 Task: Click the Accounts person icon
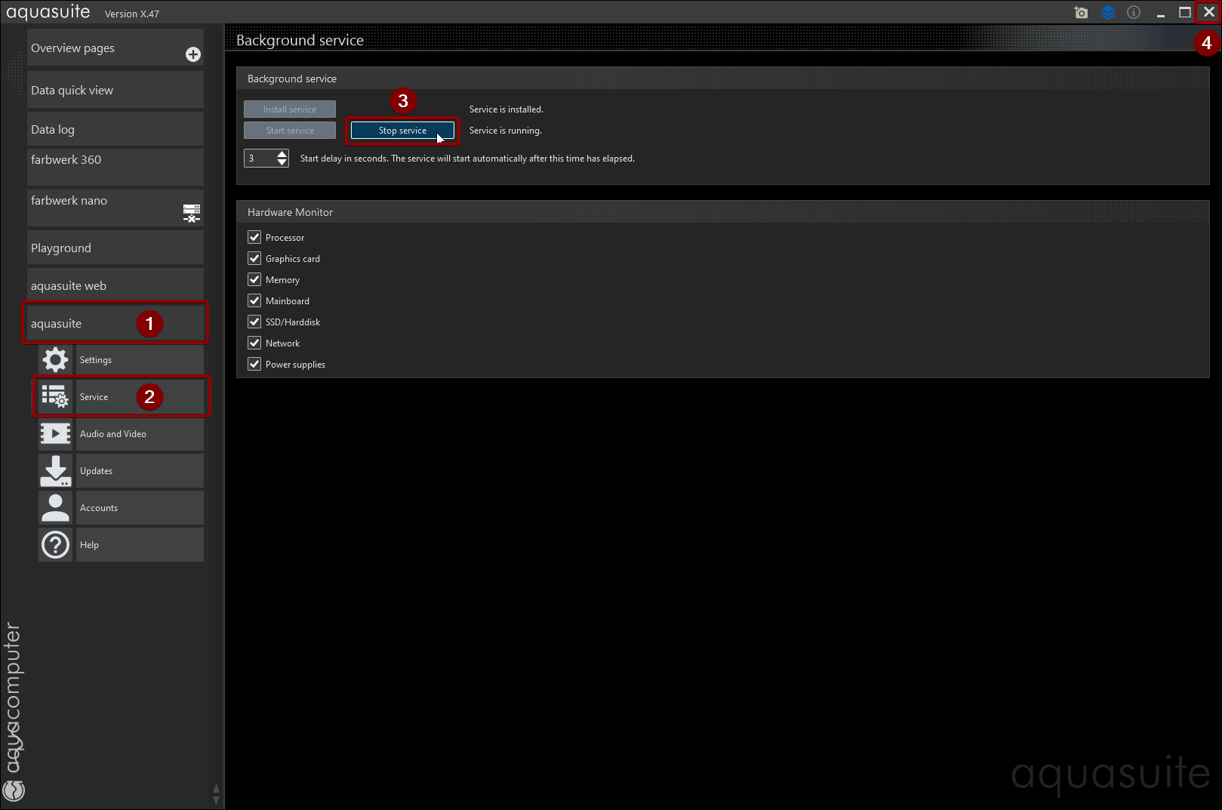pyautogui.click(x=55, y=508)
